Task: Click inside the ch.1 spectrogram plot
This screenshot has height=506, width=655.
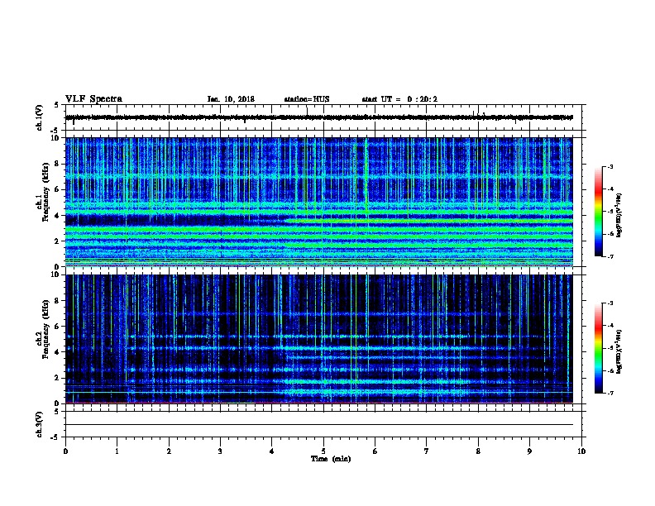Action: [x=319, y=202]
